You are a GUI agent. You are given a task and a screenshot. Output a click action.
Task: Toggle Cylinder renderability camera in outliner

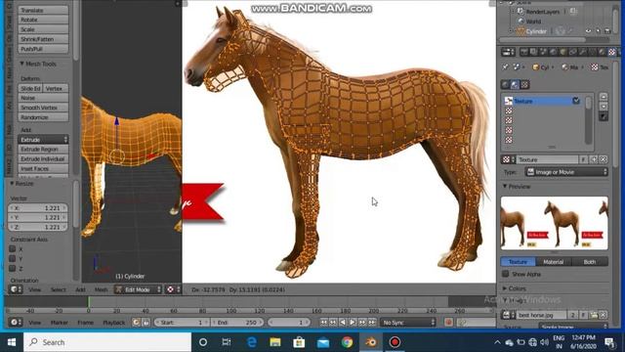(x=607, y=31)
